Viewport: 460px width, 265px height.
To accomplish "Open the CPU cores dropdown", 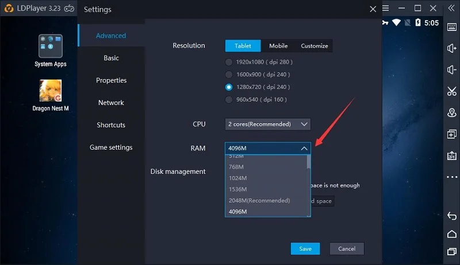I will [x=268, y=124].
